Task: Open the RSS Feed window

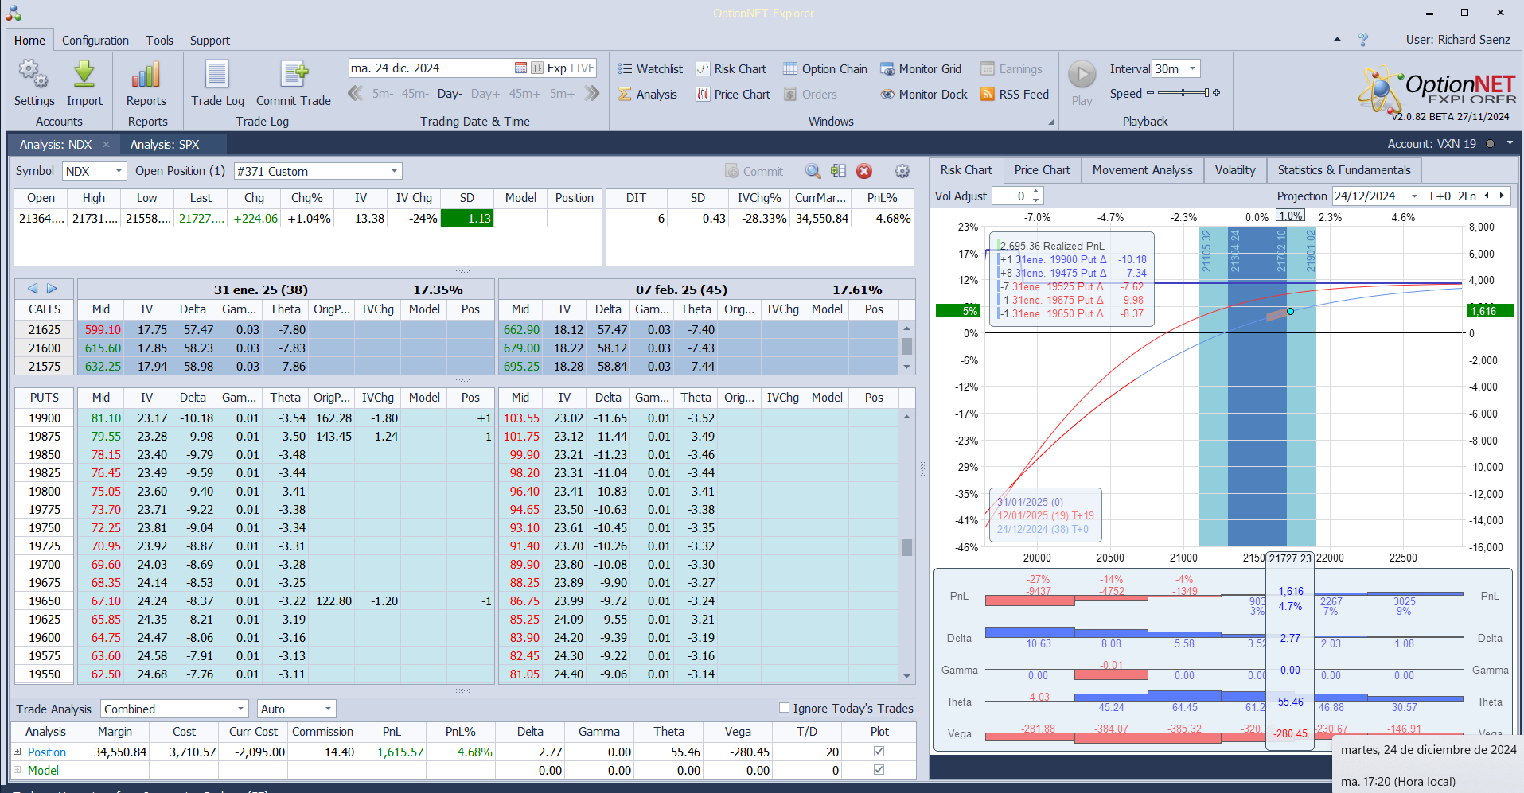Action: coord(1015,95)
